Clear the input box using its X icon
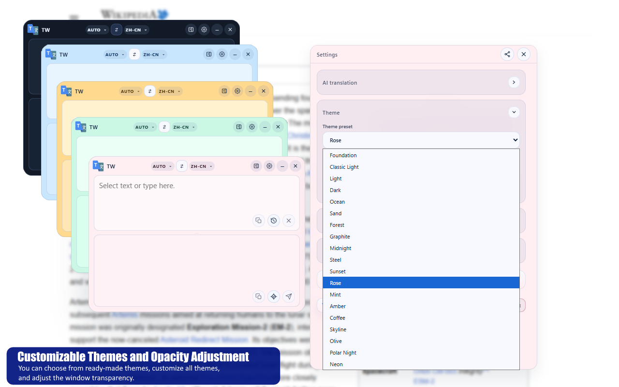Screen dimensions: 619x387 (289, 220)
